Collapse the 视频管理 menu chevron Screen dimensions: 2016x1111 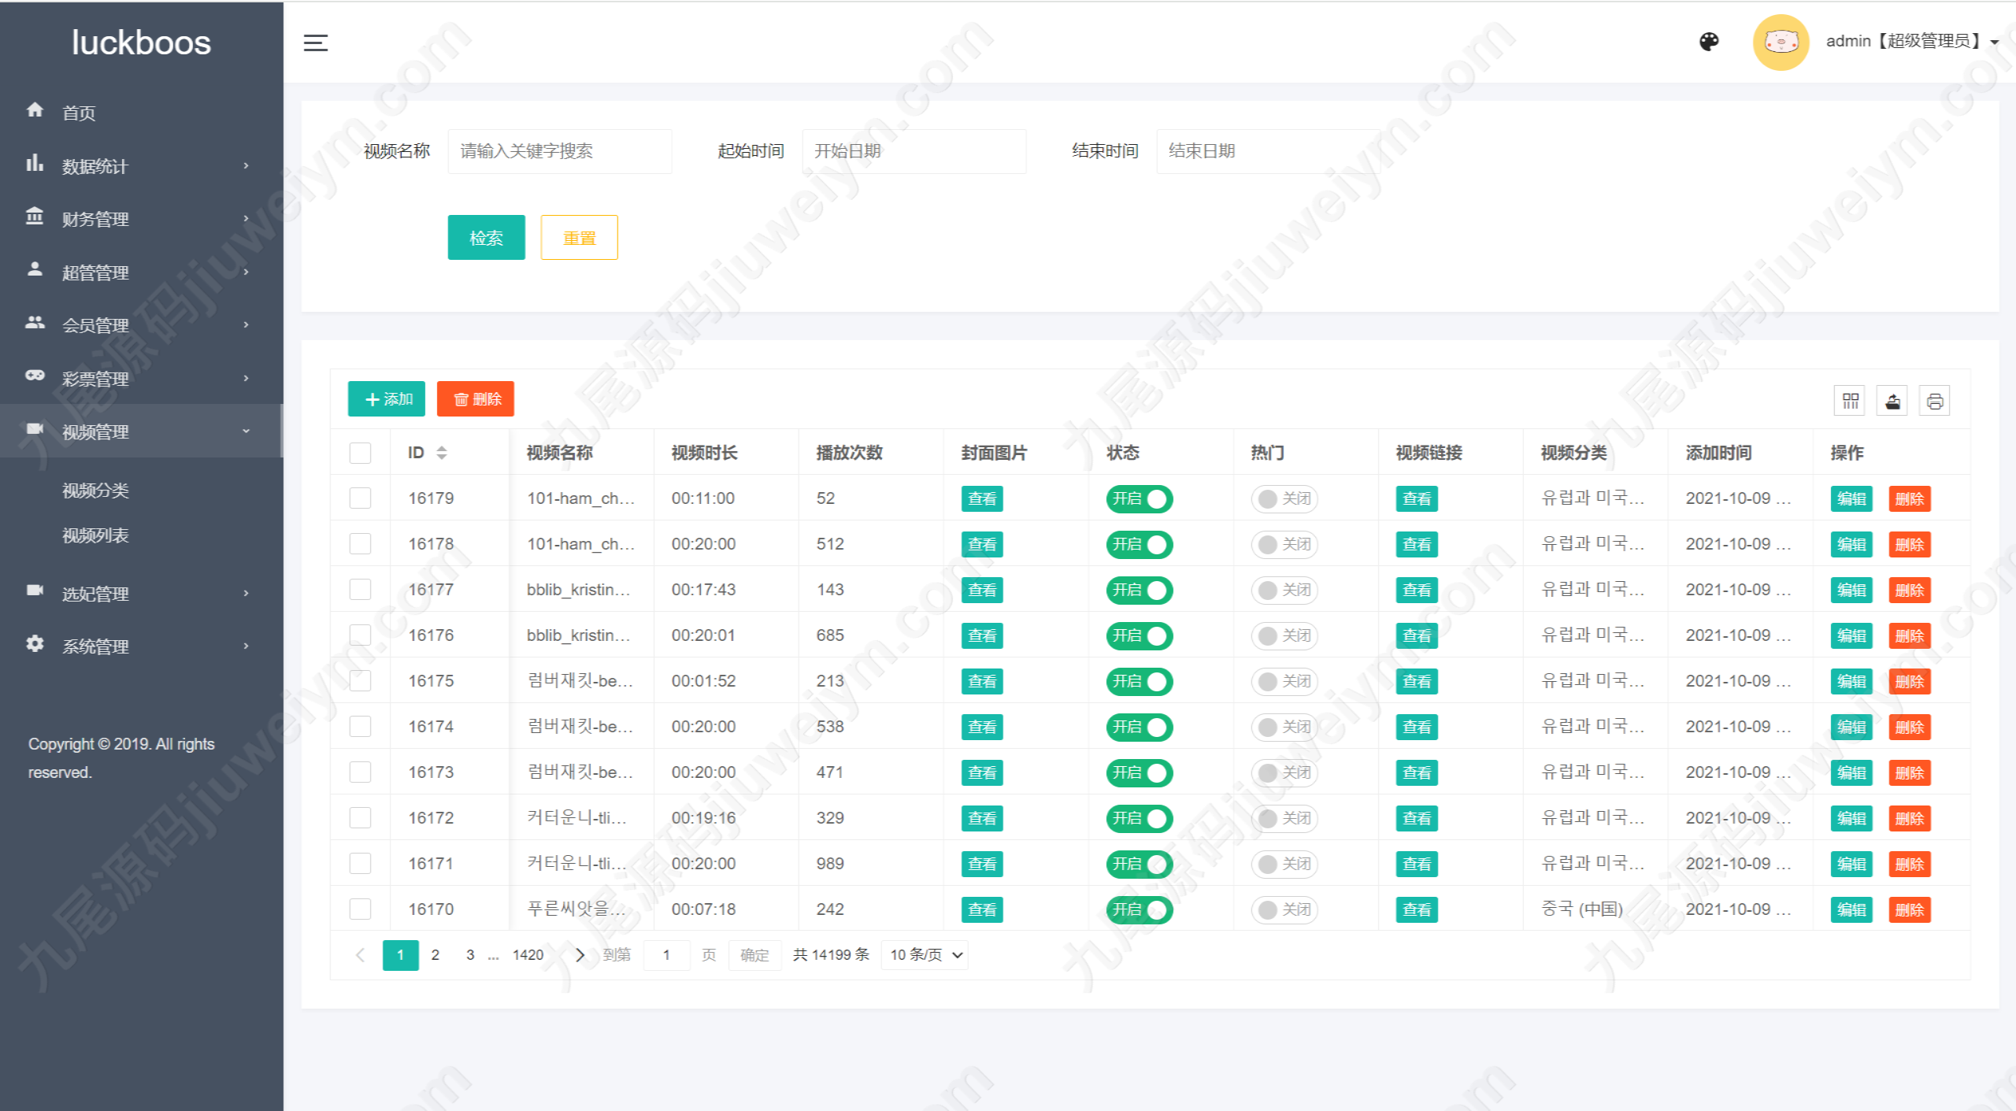pos(246,431)
